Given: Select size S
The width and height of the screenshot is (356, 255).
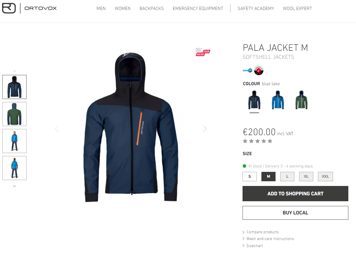Looking at the screenshot, I should 250,177.
